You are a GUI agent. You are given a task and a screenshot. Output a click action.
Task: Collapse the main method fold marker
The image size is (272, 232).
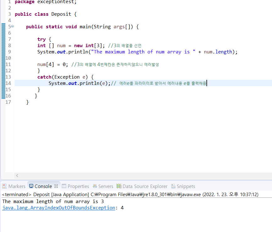pos(13,26)
